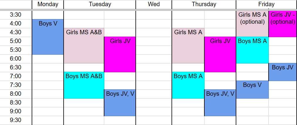Click Friday's Girls MS A (optional) block
297x125 pixels.
tap(252, 24)
